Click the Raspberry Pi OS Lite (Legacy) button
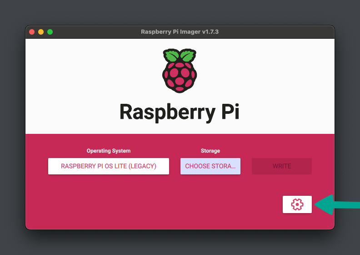 [x=109, y=166]
